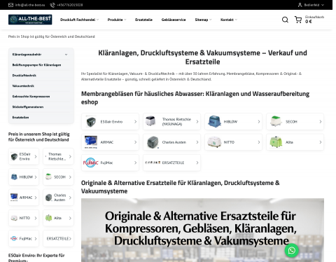The height and width of the screenshot is (262, 336).
Task: Click 'ESOair Enviro: Ihr Experte für' sidebar heading
Action: coord(36,258)
